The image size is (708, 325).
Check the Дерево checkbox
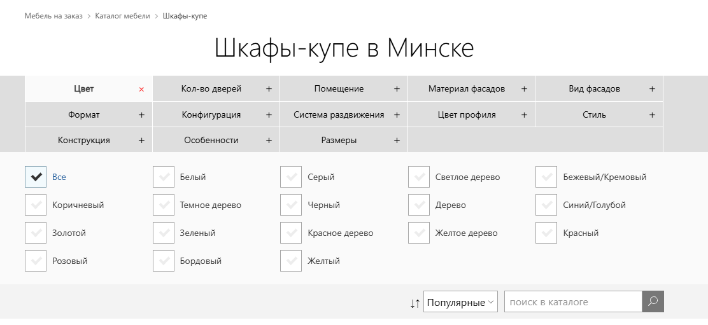(x=419, y=205)
